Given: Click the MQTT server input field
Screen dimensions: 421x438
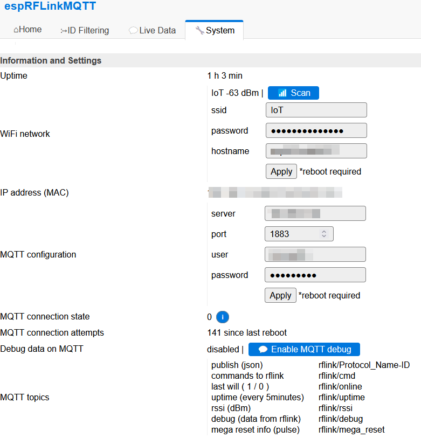Looking at the screenshot, I should (315, 214).
